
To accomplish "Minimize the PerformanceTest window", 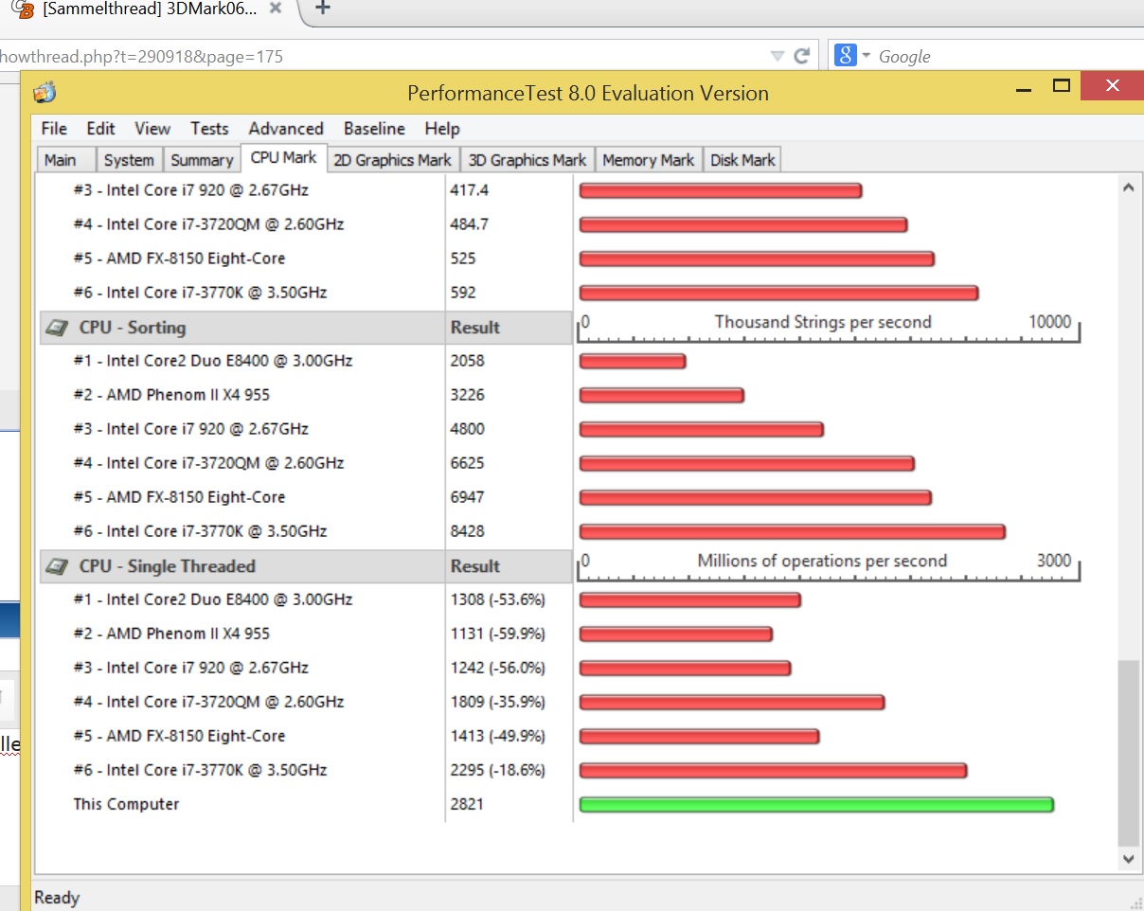I will click(x=1024, y=88).
